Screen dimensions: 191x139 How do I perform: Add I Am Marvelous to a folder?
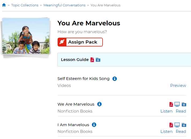(184, 125)
